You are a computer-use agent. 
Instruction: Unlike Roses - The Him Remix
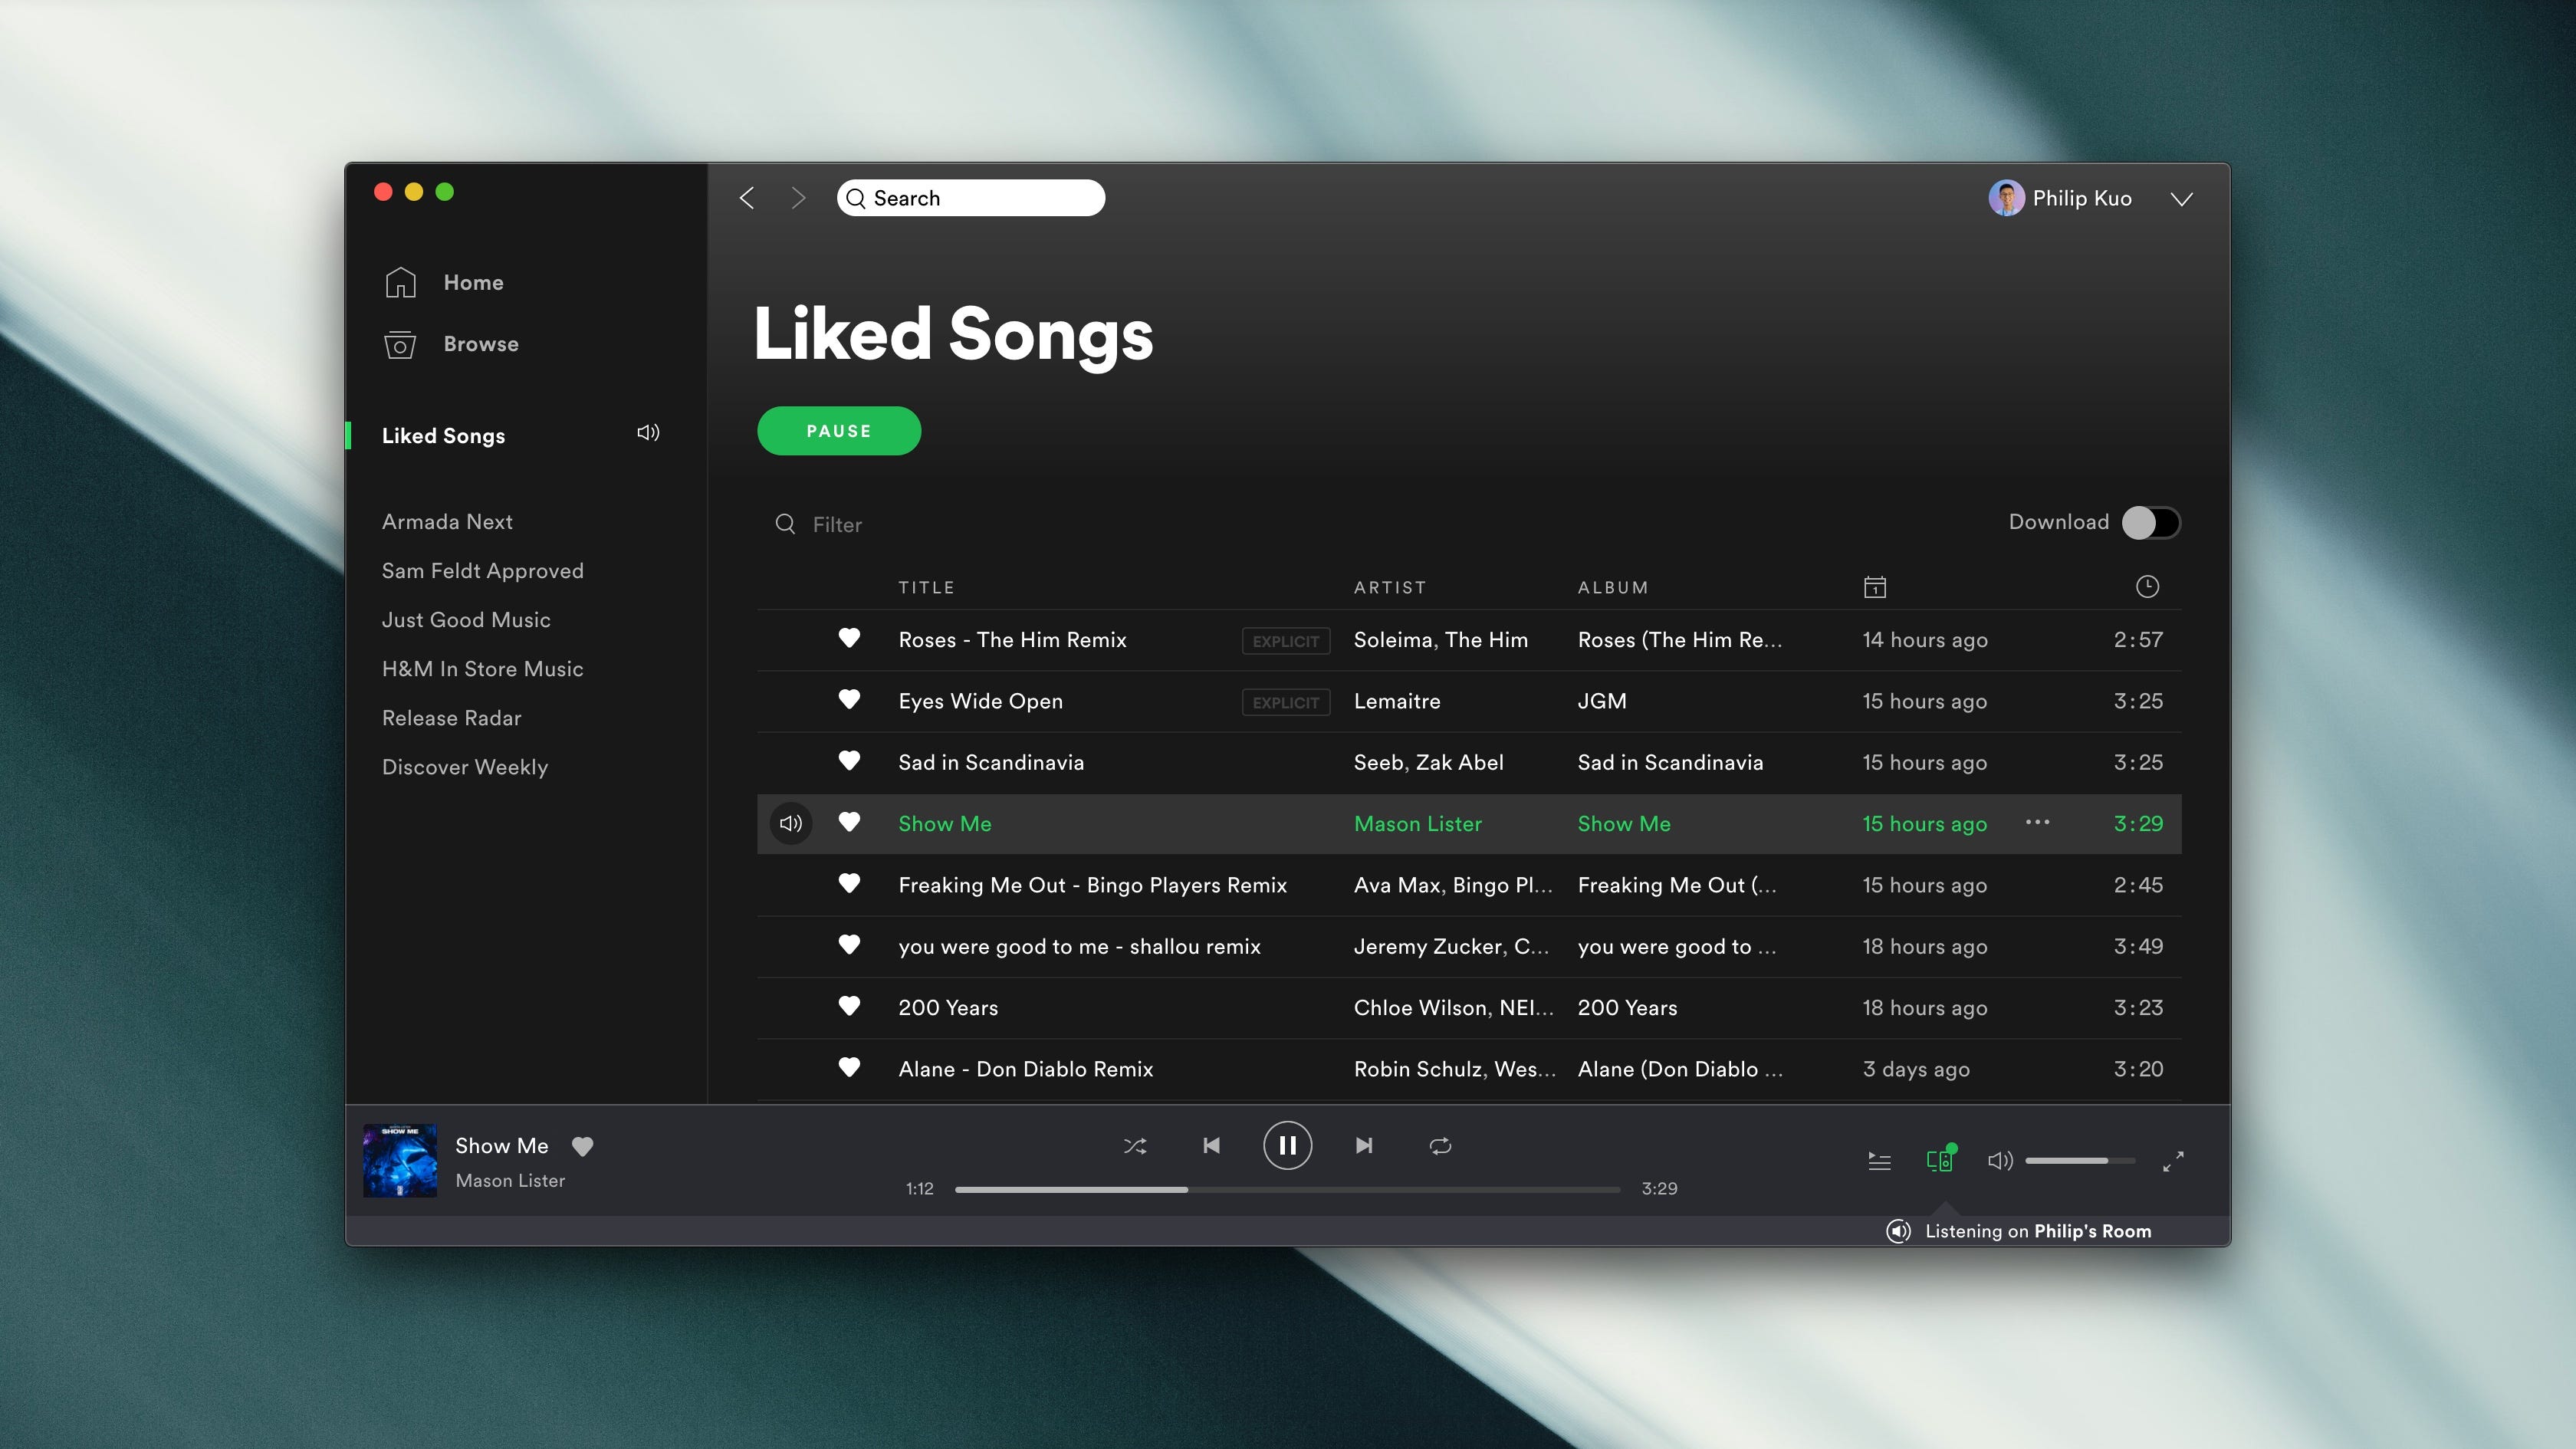point(849,638)
